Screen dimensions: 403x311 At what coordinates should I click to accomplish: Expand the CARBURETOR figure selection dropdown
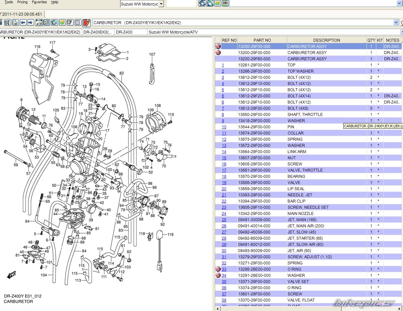click(x=396, y=22)
